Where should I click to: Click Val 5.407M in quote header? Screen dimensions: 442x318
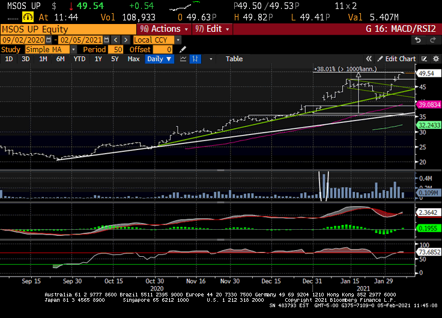coord(373,17)
